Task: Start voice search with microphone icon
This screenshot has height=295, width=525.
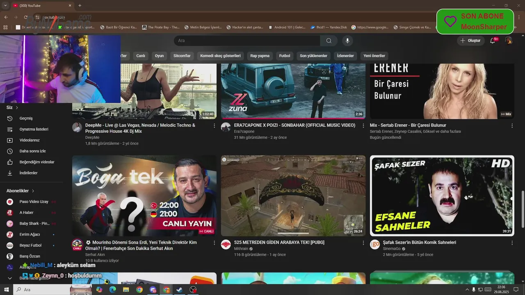Action: point(347,41)
